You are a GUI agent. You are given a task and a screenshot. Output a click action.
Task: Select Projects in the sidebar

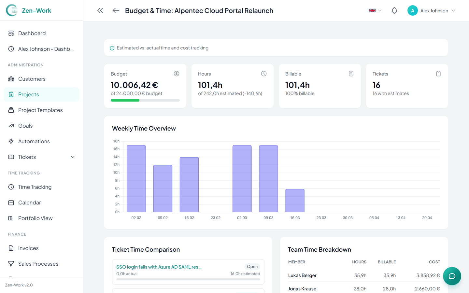pos(41,94)
